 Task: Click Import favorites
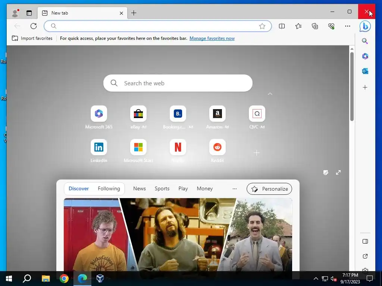point(32,38)
